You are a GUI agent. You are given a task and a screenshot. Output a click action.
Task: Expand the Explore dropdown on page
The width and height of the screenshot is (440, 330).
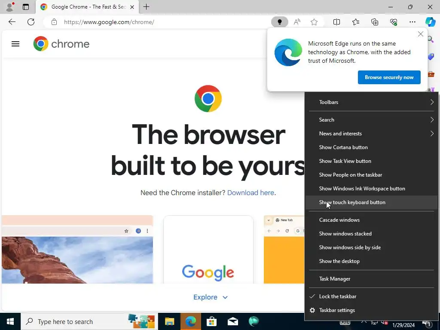(x=211, y=297)
